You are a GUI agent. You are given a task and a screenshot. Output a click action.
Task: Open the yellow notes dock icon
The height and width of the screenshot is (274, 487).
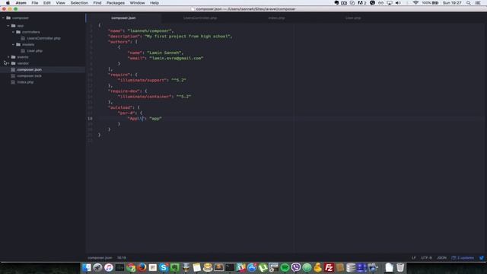[196, 267]
